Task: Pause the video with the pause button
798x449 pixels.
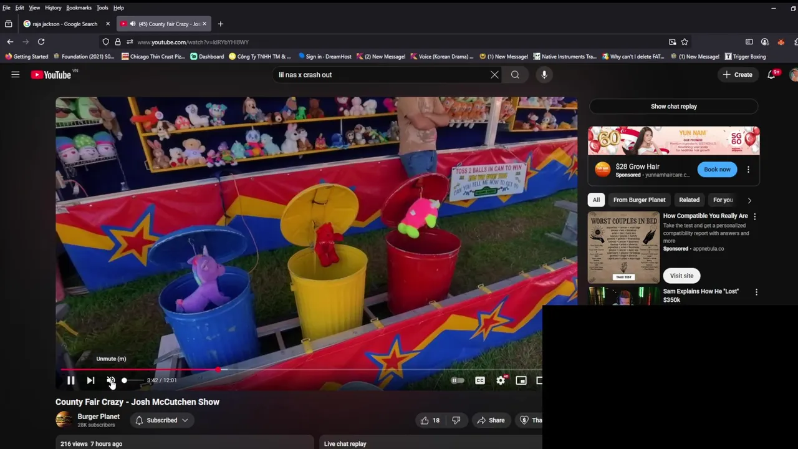Action: tap(70, 380)
